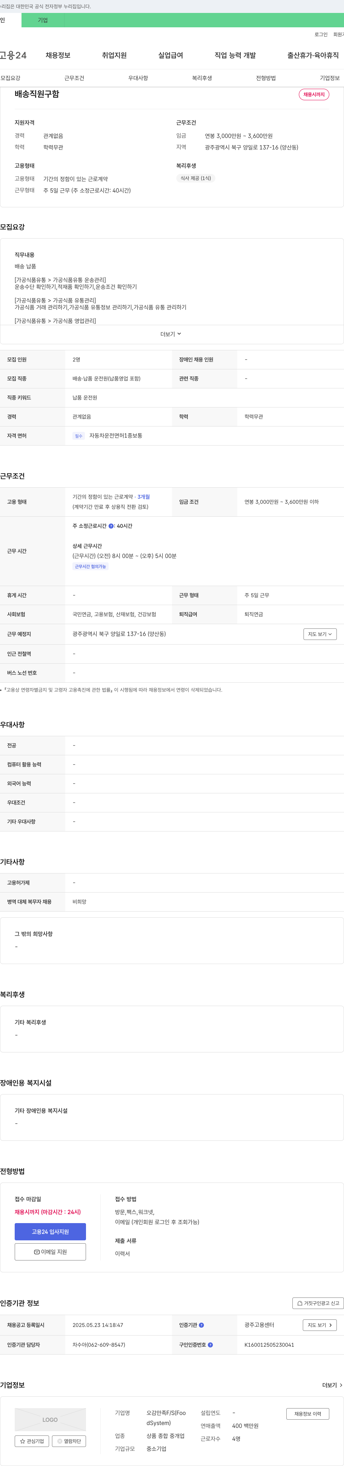Viewport: 344px width, 1466px height.
Task: Open the 직업 능력 개발 menu
Action: 235,55
